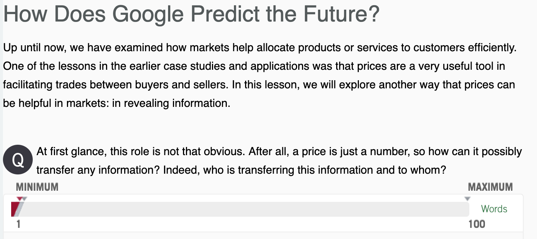Click the green Words counter label

tap(493, 209)
